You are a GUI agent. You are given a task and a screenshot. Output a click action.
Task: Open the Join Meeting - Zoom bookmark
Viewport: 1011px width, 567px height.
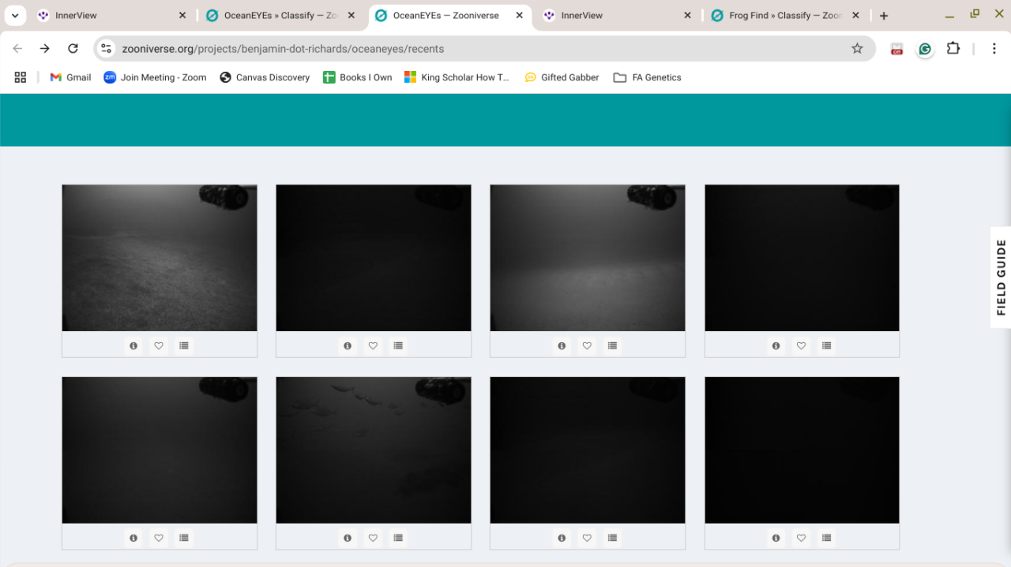[x=155, y=77]
